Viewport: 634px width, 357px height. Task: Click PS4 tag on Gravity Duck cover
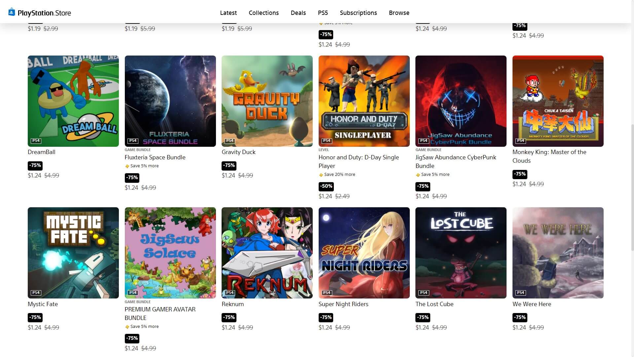(230, 141)
